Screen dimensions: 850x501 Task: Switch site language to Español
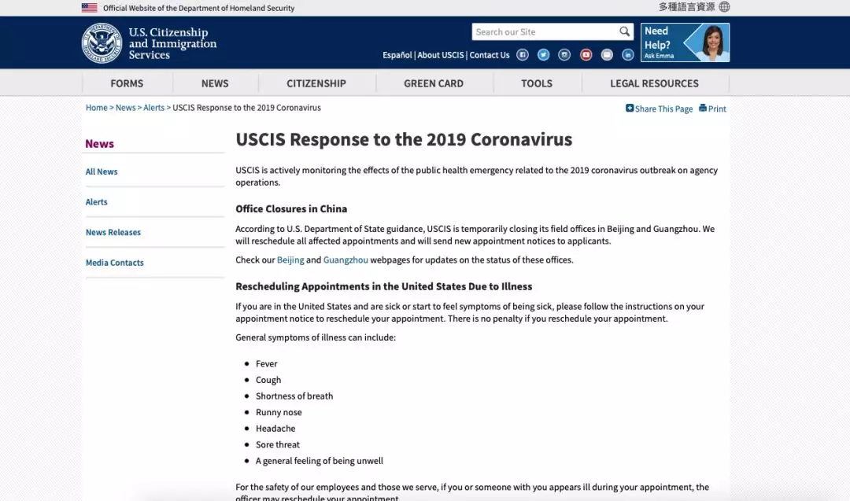[397, 55]
